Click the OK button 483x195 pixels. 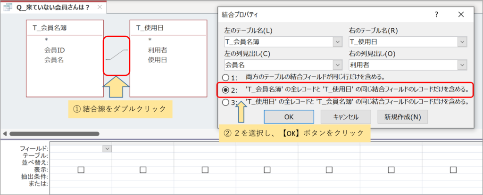click(289, 116)
